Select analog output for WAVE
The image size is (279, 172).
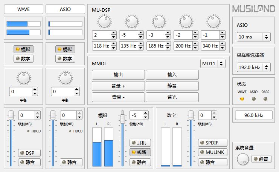click(x=23, y=49)
